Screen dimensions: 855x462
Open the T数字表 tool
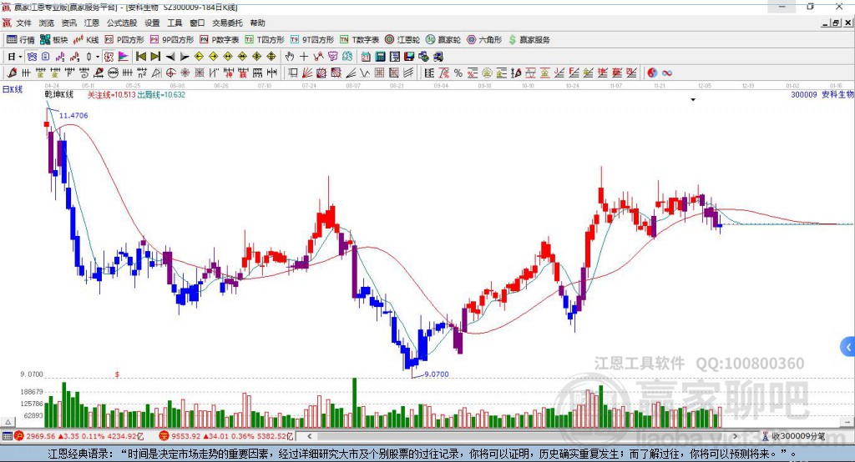coord(359,40)
